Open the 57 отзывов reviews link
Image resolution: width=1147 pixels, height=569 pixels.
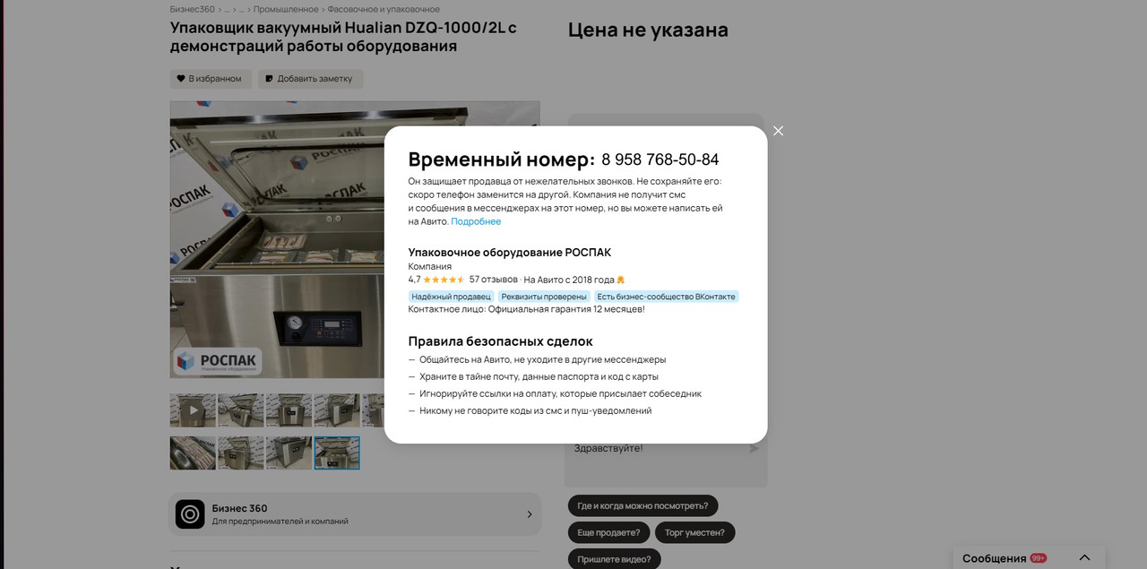coord(493,280)
